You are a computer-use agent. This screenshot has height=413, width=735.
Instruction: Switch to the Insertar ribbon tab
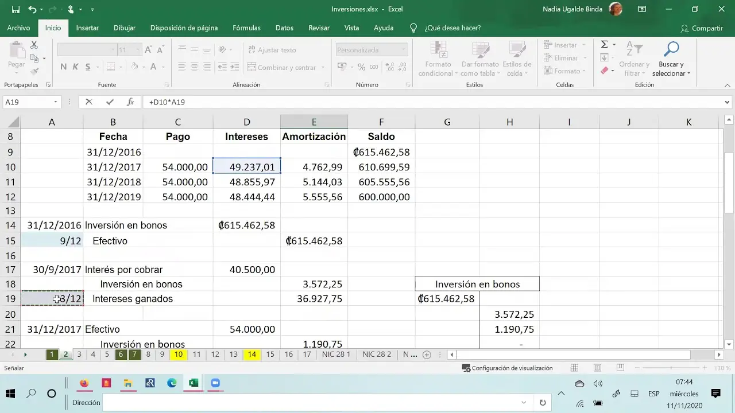(x=87, y=28)
